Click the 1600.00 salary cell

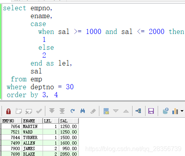pyautogui.click(x=69, y=143)
